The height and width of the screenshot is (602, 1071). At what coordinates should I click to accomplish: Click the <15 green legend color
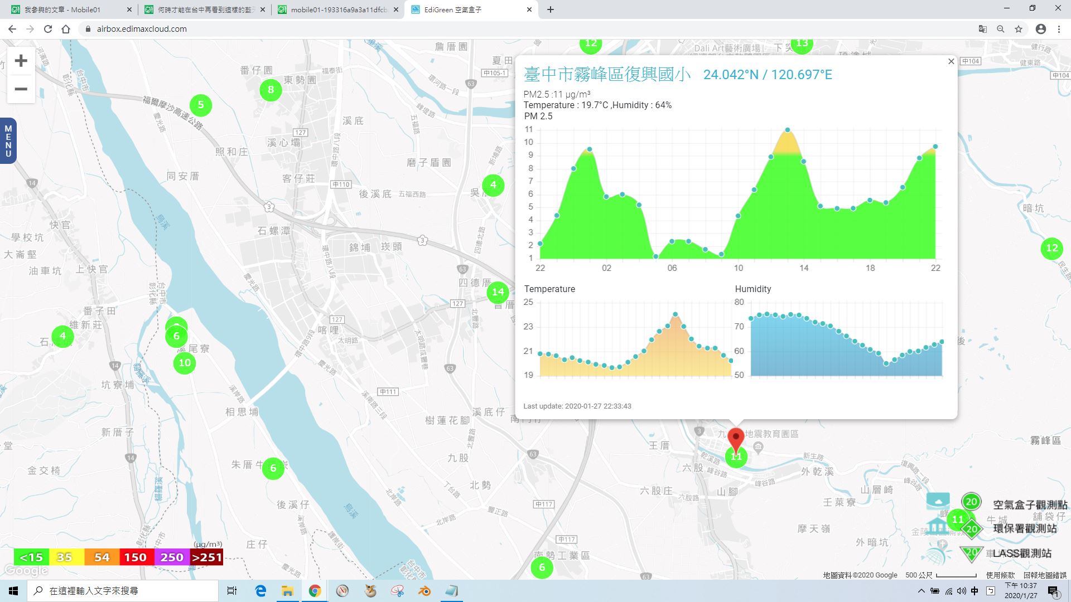(31, 557)
